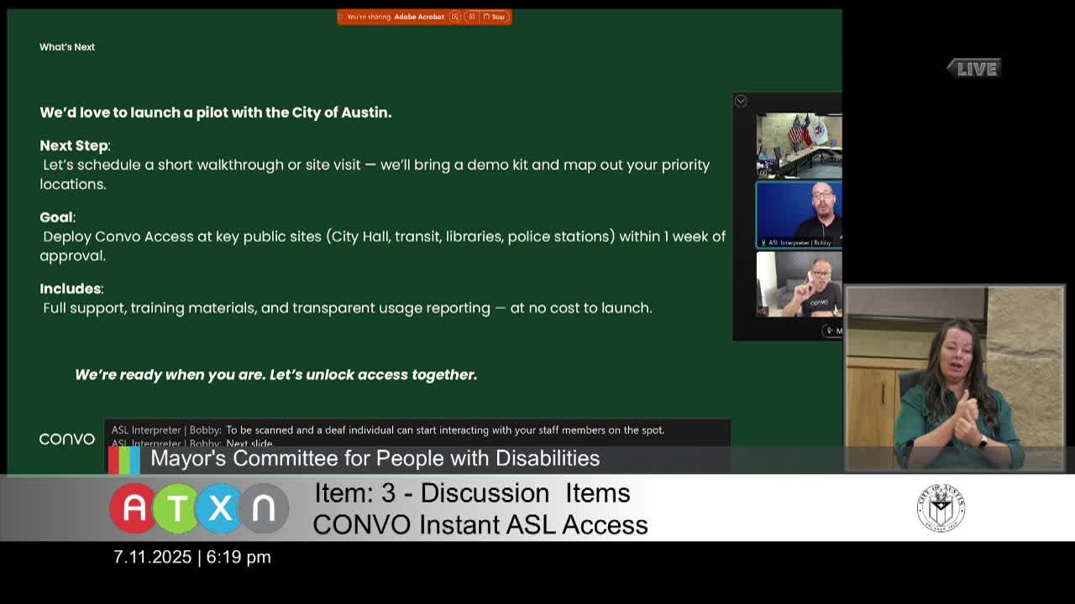1075x604 pixels.
Task: Click the pause share icon in sharing bar
Action: point(472,17)
